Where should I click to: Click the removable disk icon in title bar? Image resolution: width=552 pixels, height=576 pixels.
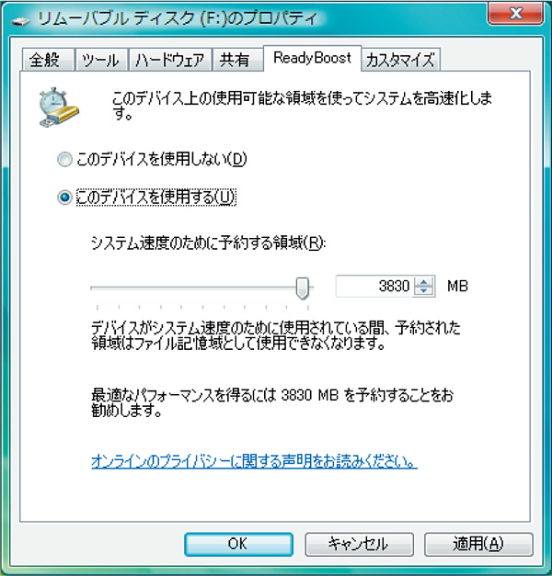(x=20, y=21)
